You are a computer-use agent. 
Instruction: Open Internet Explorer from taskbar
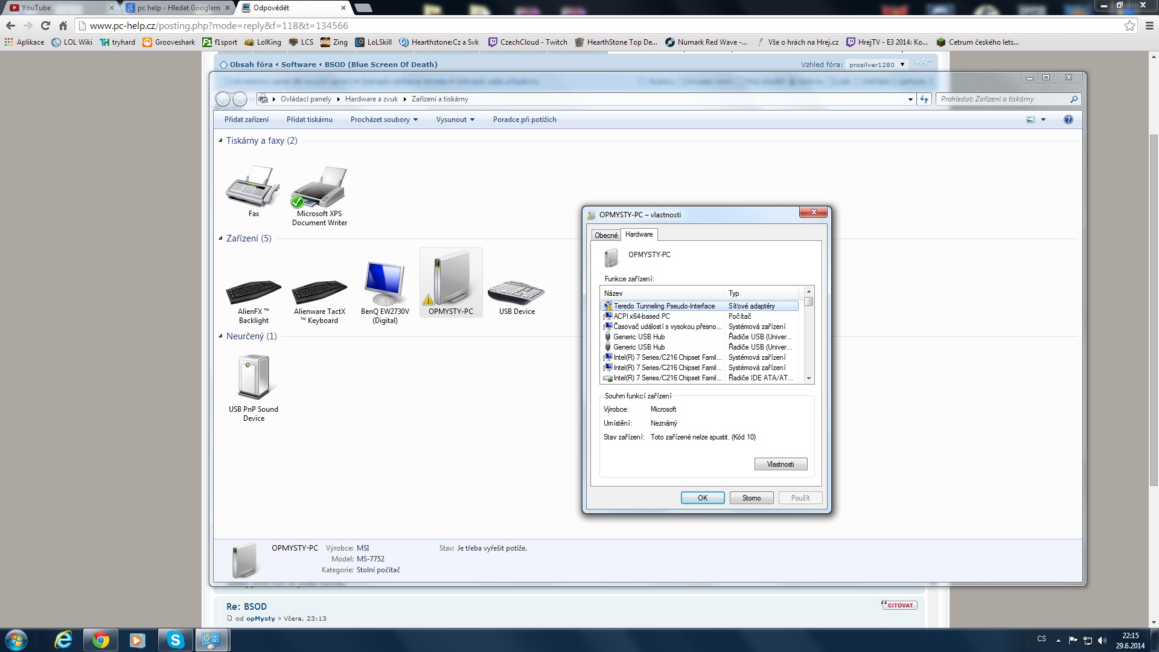[x=63, y=640]
